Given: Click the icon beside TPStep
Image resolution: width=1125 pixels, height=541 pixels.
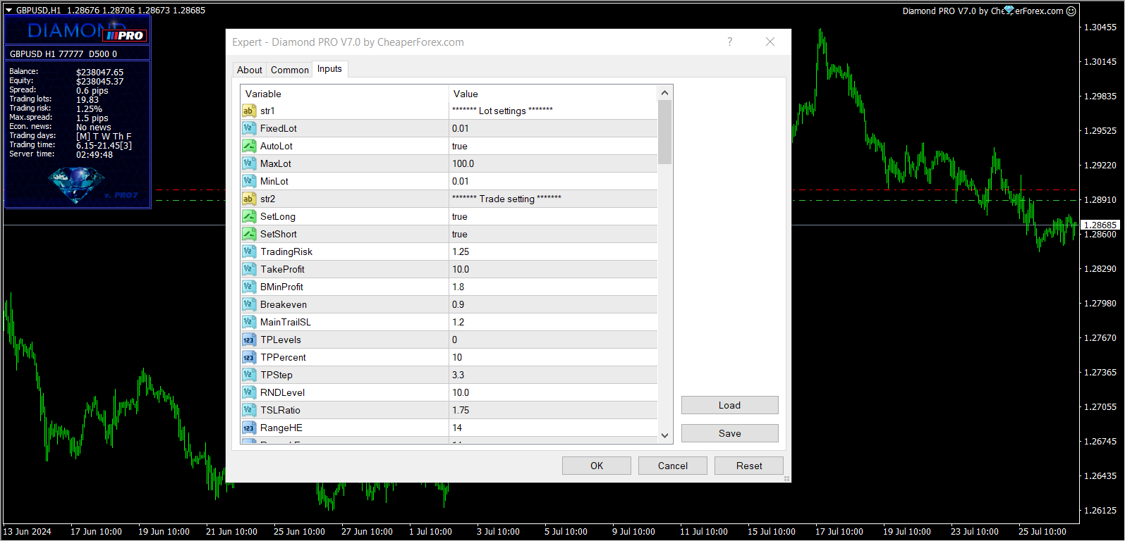Looking at the screenshot, I should pos(249,375).
